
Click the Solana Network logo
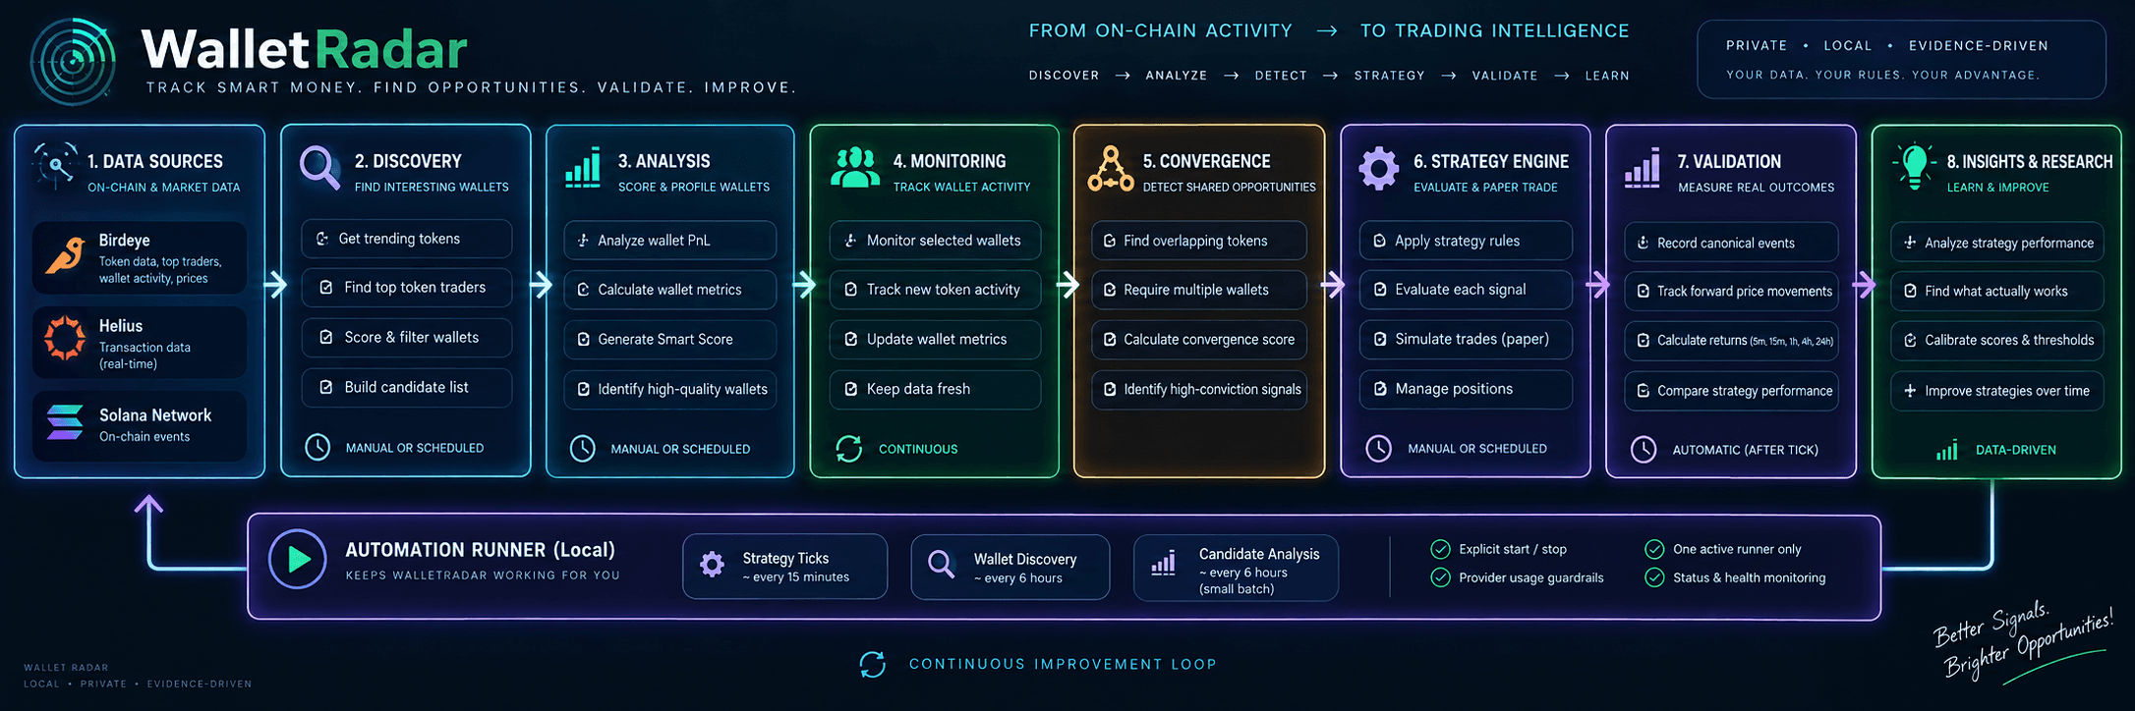[65, 423]
